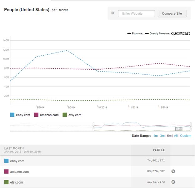This screenshot has width=195, height=188.
Task: Show All date range data
Action: click(176, 136)
